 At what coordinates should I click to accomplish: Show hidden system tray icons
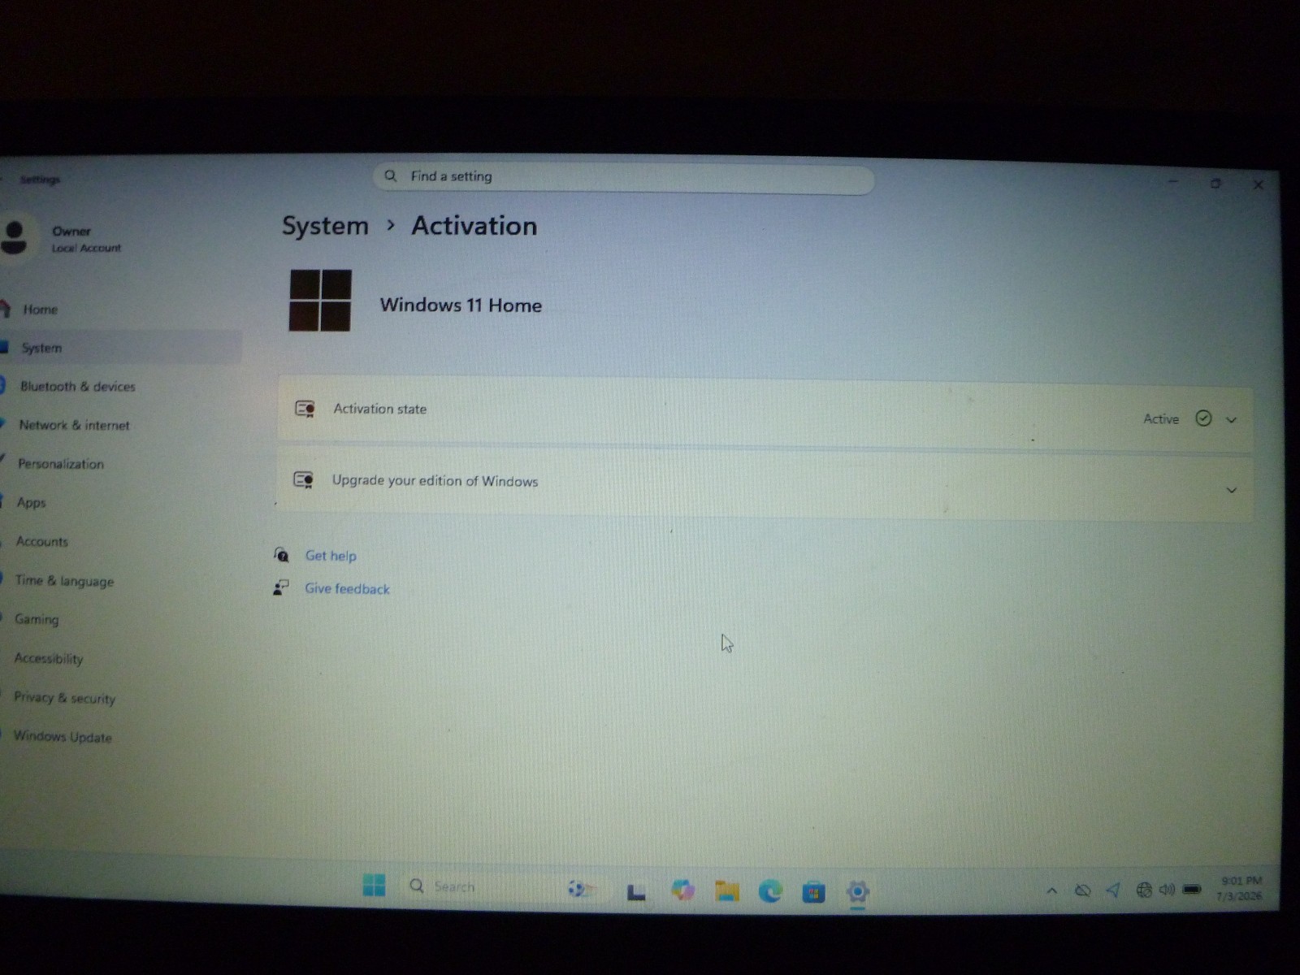pos(1051,890)
